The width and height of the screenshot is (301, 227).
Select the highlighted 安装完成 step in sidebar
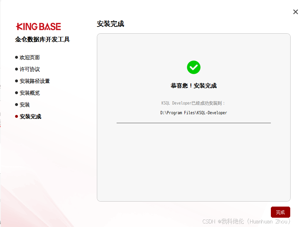pyautogui.click(x=28, y=116)
